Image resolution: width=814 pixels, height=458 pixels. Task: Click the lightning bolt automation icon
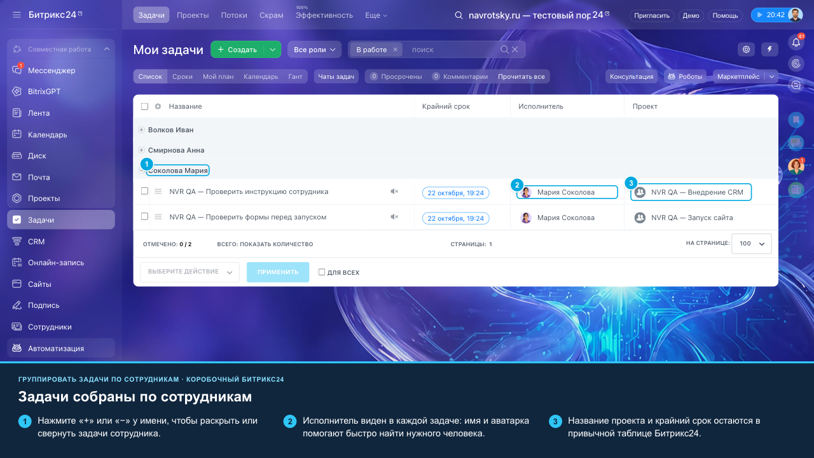(x=770, y=50)
